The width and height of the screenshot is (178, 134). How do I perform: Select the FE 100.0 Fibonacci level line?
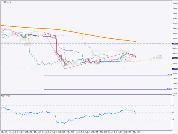(x=105, y=90)
